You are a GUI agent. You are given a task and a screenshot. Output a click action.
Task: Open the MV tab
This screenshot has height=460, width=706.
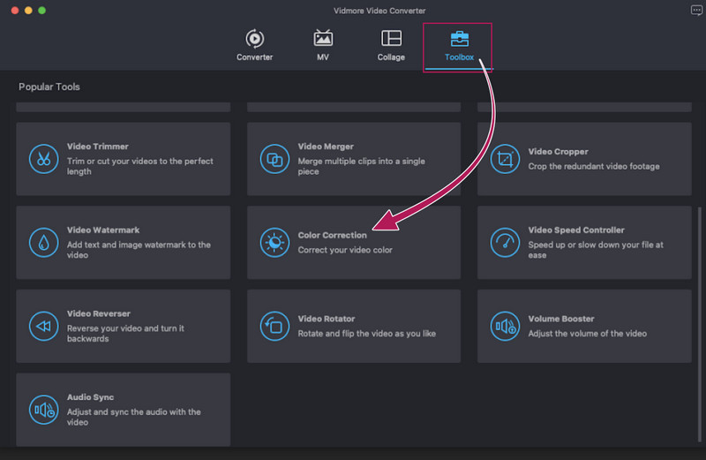[323, 45]
